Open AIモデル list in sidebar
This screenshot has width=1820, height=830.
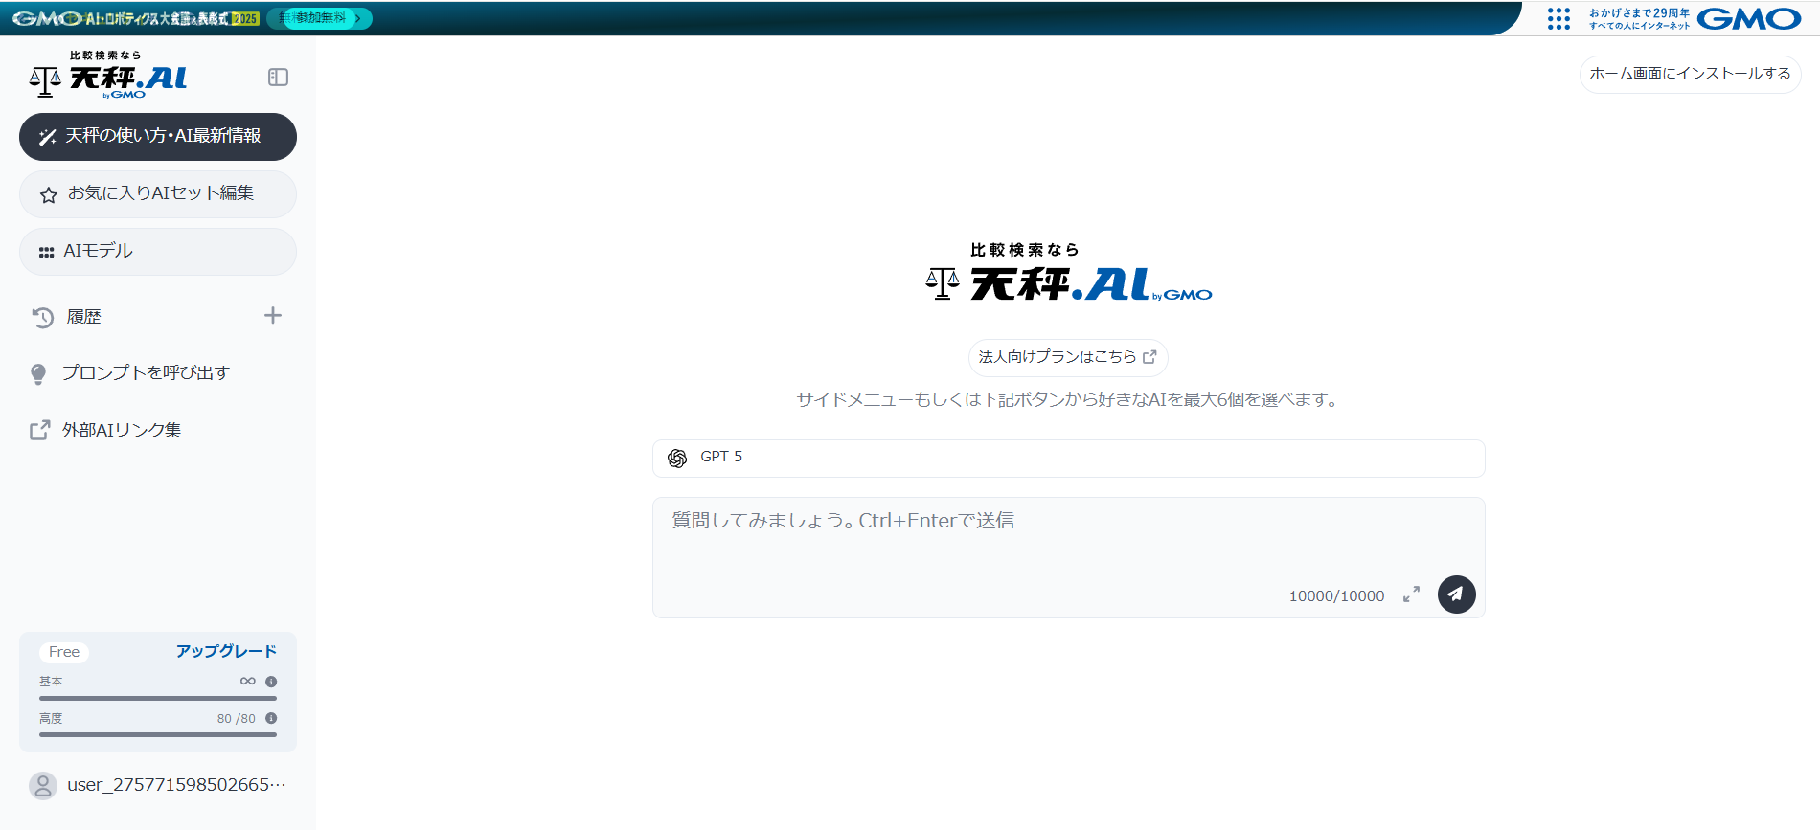point(158,252)
